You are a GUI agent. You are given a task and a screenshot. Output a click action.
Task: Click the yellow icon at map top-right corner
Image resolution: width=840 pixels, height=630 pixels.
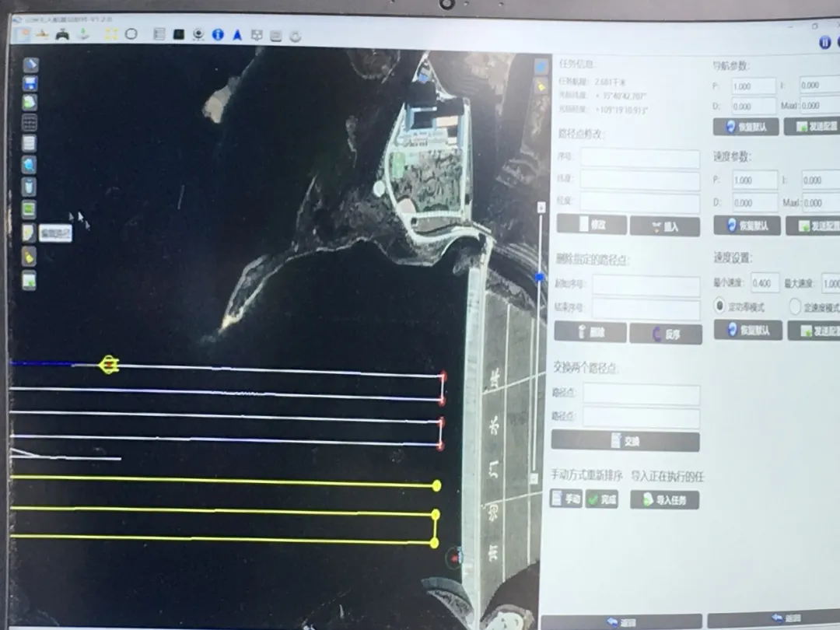tap(541, 87)
